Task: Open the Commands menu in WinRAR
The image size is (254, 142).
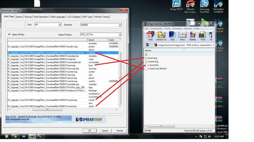Action: (x=156, y=29)
